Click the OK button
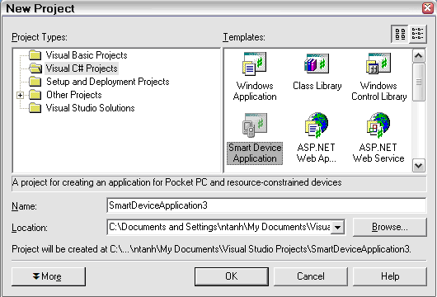 click(232, 276)
